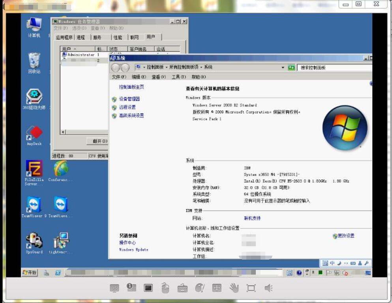Click the network tray icon
The width and height of the screenshot is (392, 303).
pyautogui.click(x=337, y=273)
